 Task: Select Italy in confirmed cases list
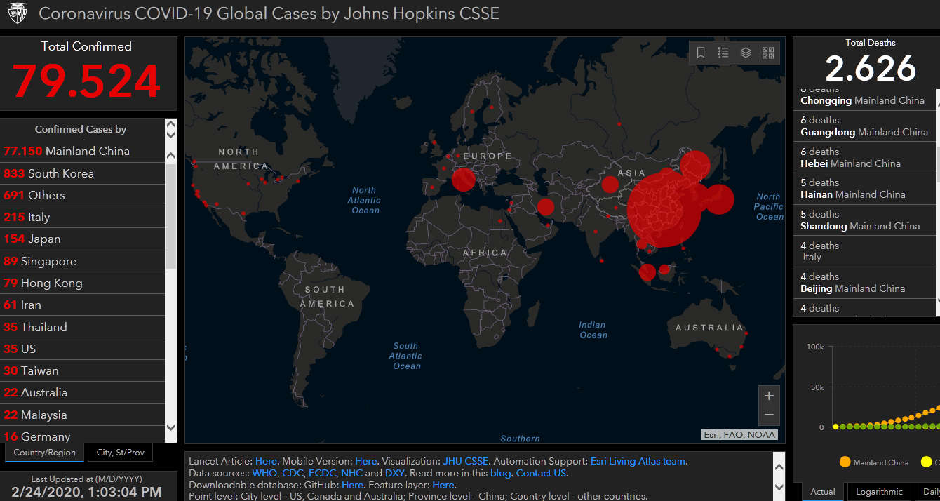pyautogui.click(x=83, y=217)
